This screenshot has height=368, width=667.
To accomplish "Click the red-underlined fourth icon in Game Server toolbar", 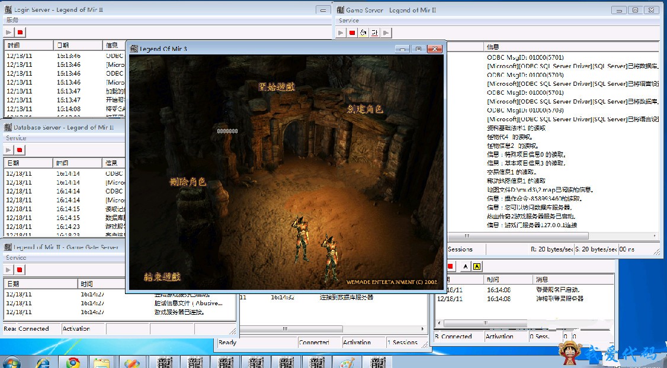I will (375, 33).
